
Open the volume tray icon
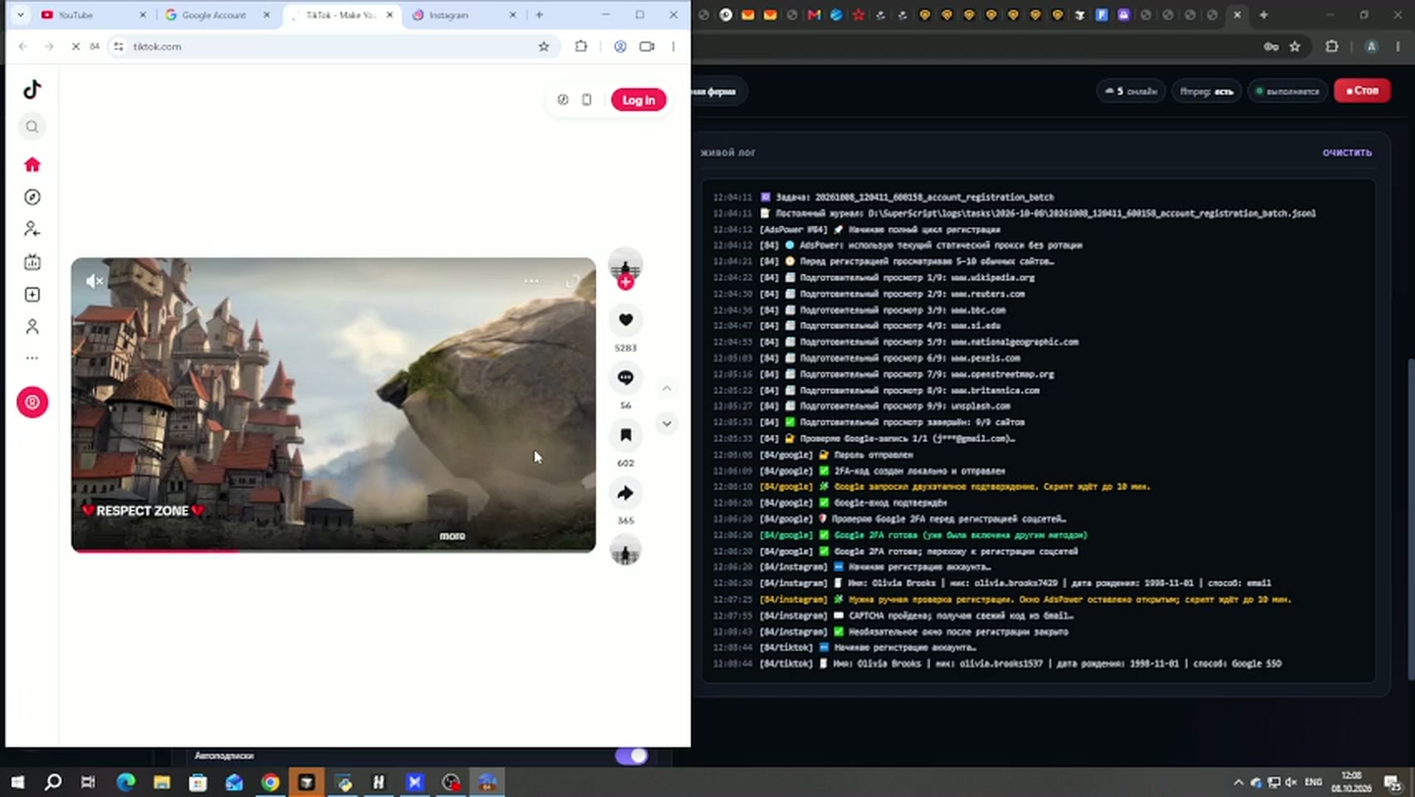click(1291, 782)
